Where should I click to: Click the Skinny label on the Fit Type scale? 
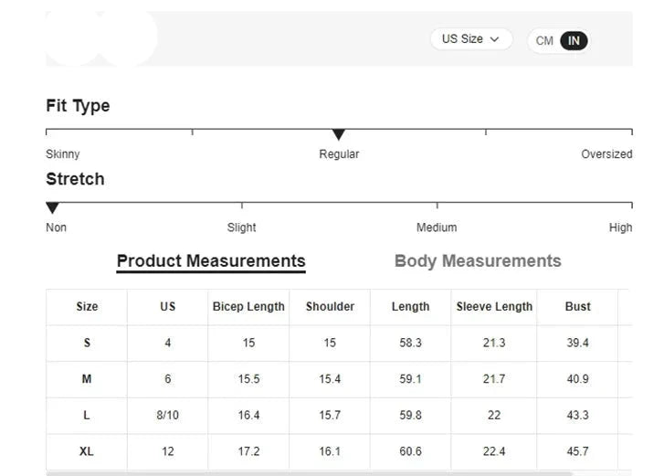tap(63, 154)
